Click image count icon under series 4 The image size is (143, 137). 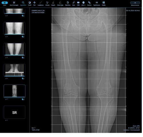click(23, 37)
